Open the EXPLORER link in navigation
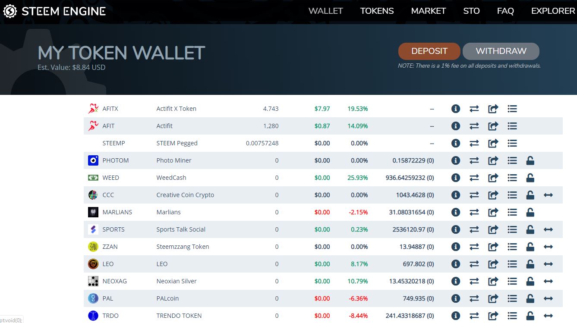Screen dimensions: 577x323 (553, 11)
